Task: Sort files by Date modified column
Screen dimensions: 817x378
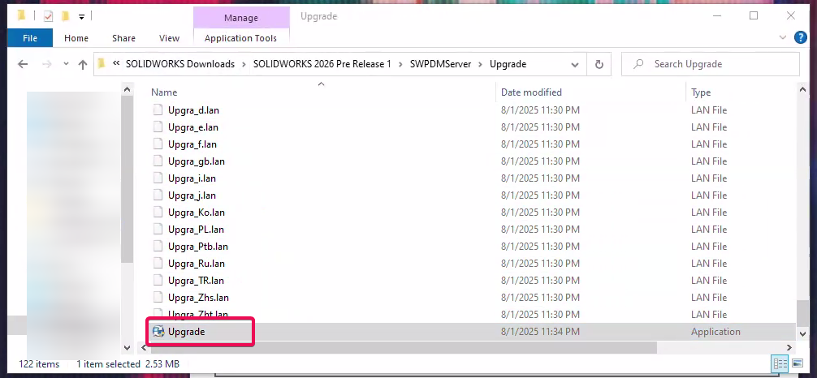Action: click(x=531, y=92)
